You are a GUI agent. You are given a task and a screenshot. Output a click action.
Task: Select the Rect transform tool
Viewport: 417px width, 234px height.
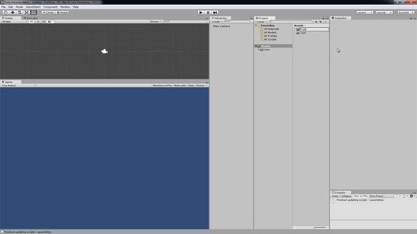click(x=33, y=12)
